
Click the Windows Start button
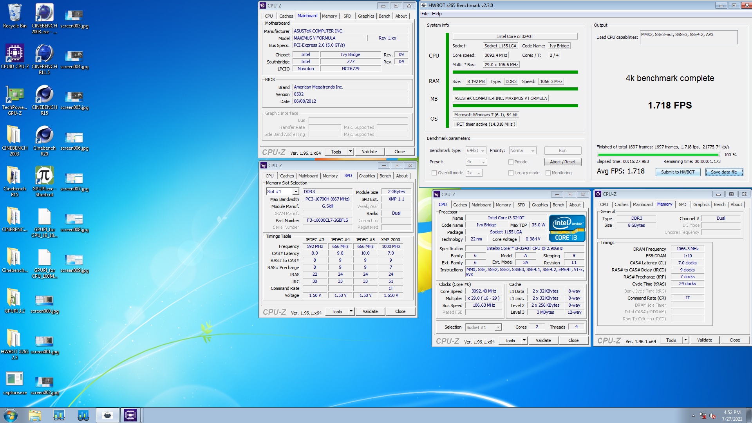[x=11, y=415]
